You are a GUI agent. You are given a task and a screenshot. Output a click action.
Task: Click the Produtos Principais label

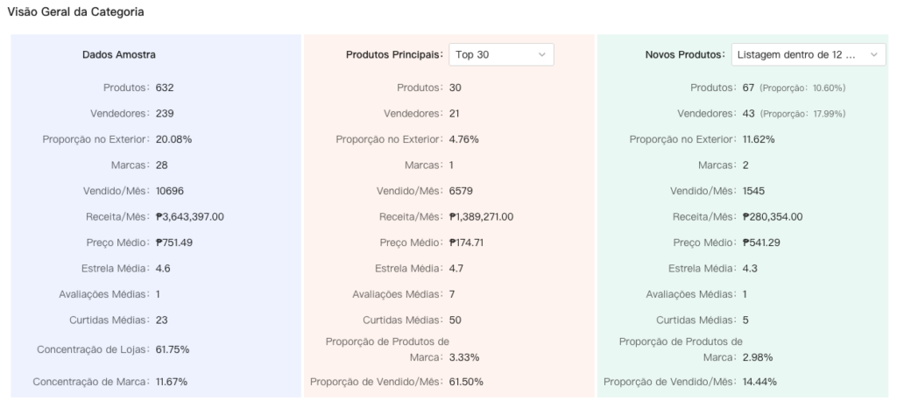[394, 54]
